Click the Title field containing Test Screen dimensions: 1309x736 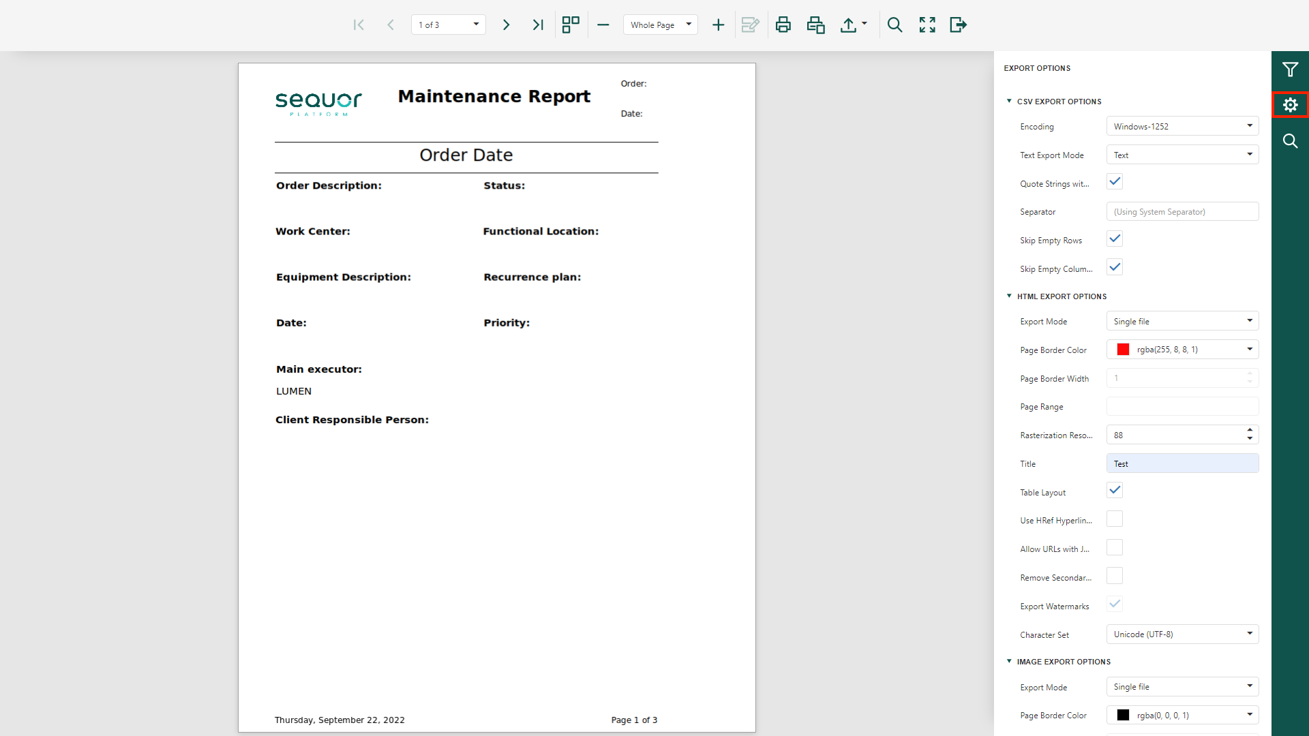[x=1182, y=463]
